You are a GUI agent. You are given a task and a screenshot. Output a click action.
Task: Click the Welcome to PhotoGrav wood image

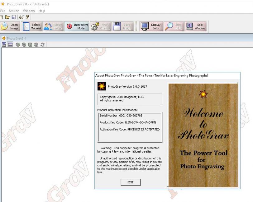click(203, 135)
